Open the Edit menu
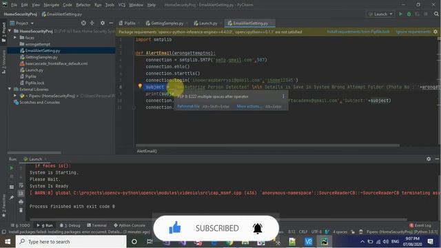Image resolution: width=441 pixels, height=248 pixels. click(x=25, y=5)
